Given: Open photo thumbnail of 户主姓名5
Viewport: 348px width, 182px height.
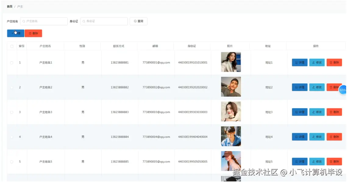Looking at the screenshot, I should point(231,161).
